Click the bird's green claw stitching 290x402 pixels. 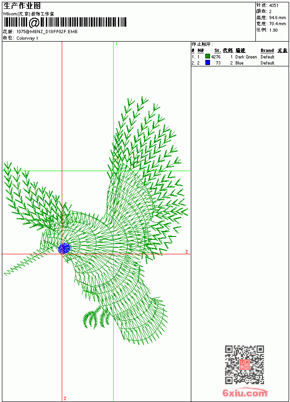pos(96,318)
